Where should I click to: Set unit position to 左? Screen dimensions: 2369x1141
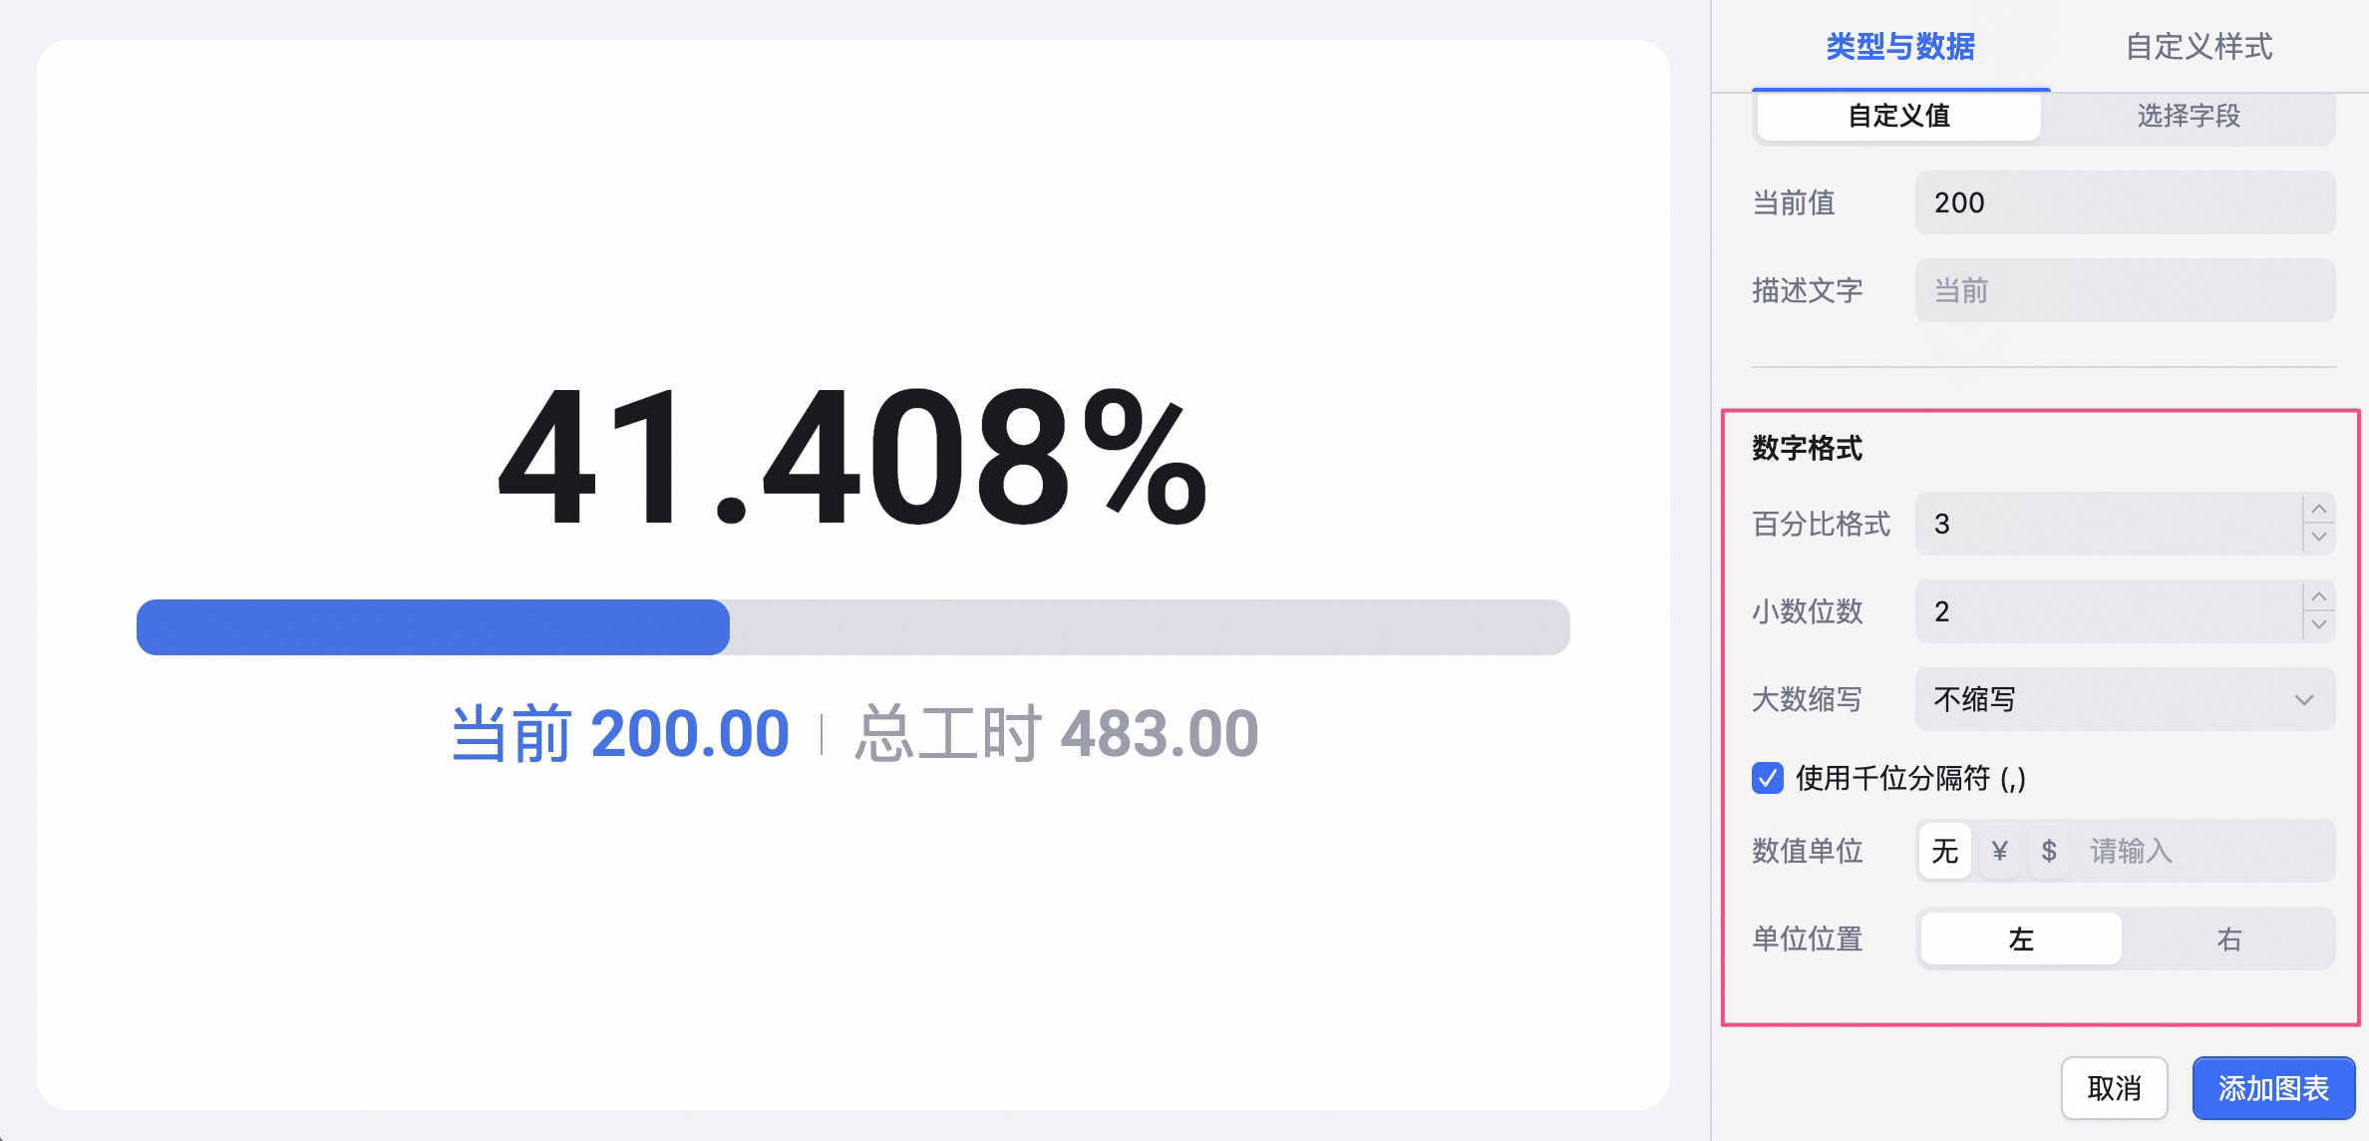[2021, 939]
